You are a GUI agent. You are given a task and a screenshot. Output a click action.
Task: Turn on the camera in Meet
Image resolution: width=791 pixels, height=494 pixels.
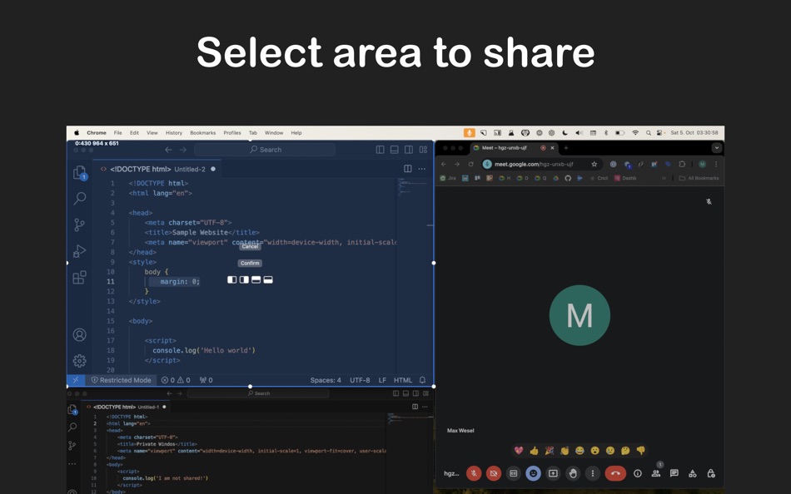point(494,473)
